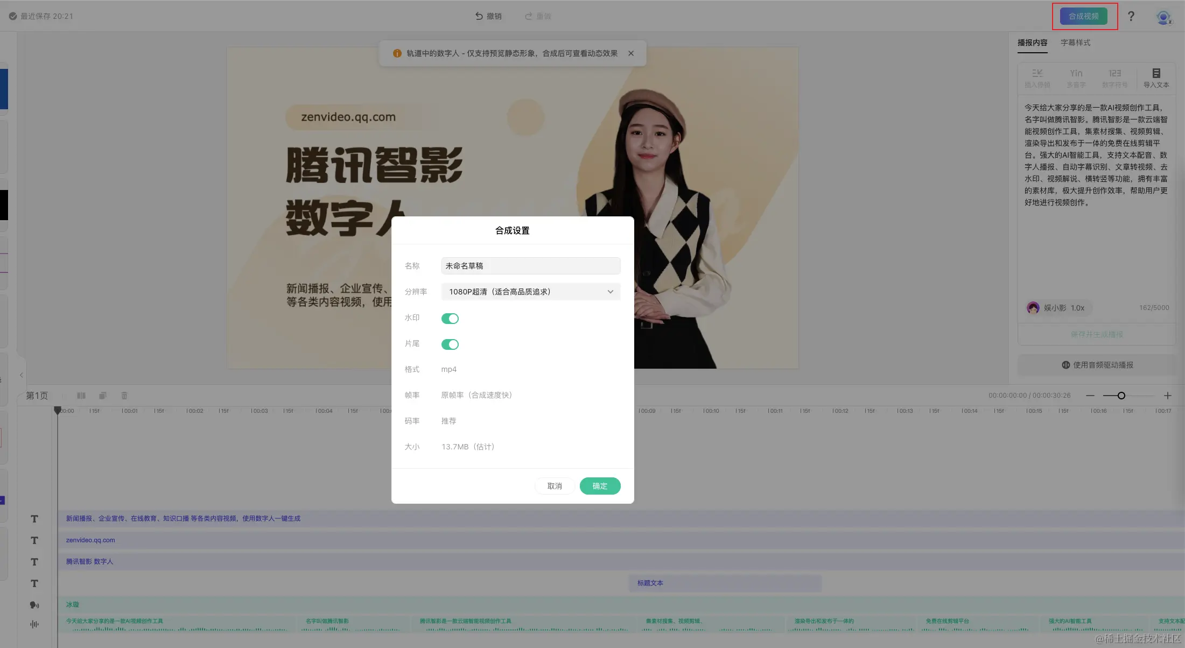Adjust the timeline zoom slider handle
1185x648 pixels.
[1121, 396]
